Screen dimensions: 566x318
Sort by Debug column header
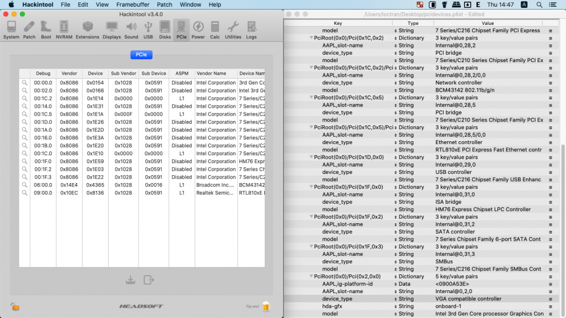[x=43, y=73]
